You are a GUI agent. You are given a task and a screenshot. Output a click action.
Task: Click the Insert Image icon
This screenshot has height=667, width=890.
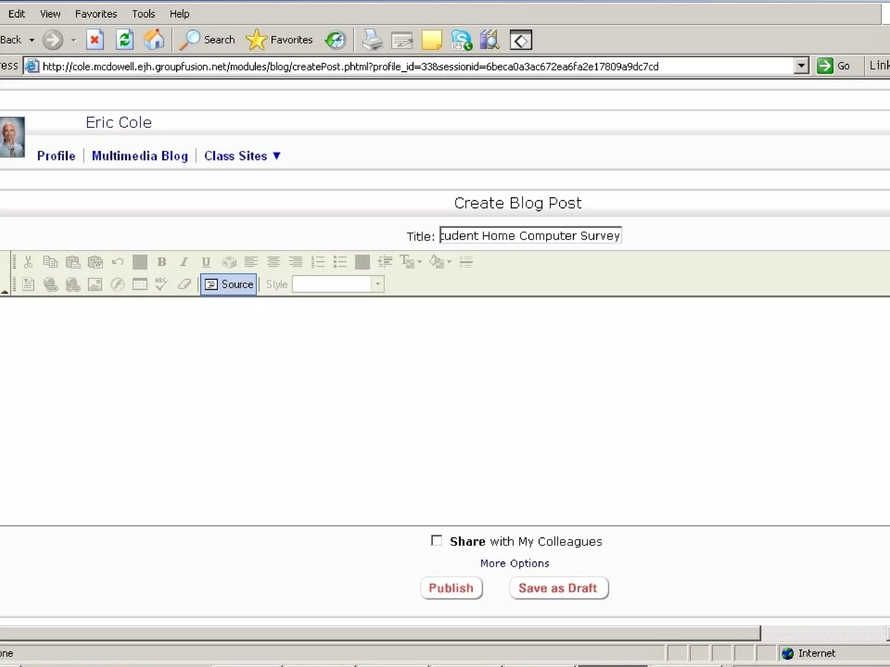[x=95, y=284]
